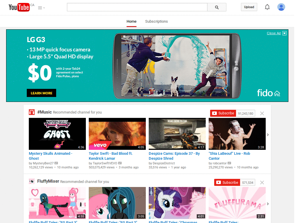The height and width of the screenshot is (223, 298).
Task: Click "503,075,429 views" text
Action: (x=102, y=168)
